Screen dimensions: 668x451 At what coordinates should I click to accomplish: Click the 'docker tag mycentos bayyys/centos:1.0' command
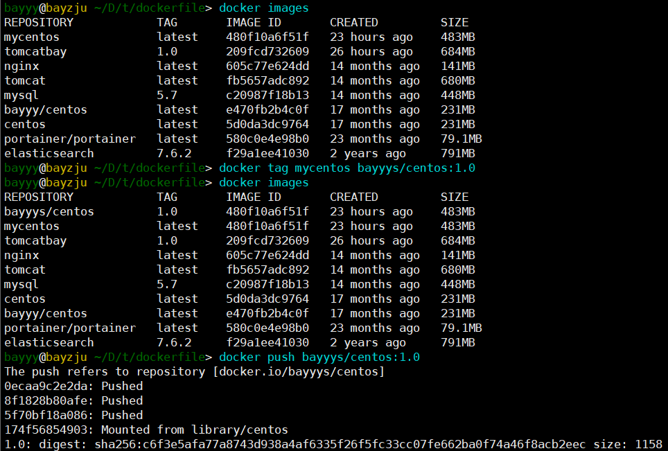click(346, 168)
